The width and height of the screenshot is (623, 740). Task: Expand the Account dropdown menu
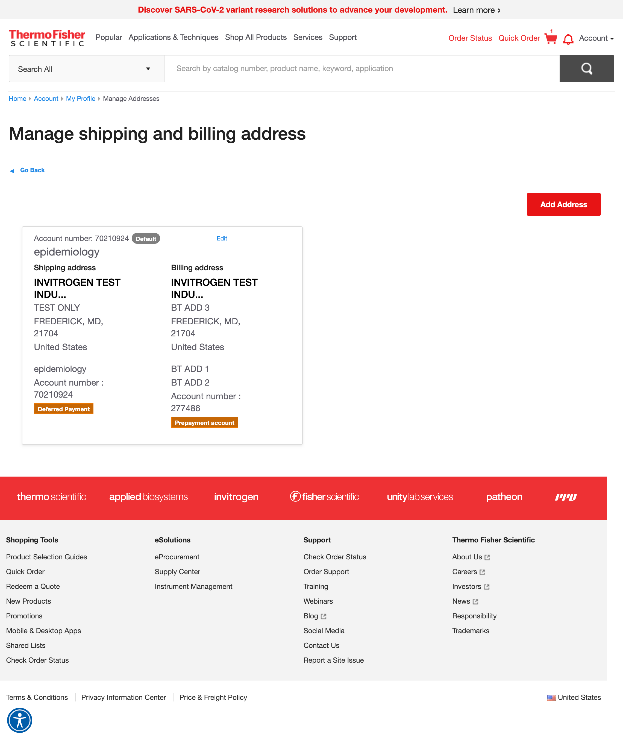click(x=596, y=38)
